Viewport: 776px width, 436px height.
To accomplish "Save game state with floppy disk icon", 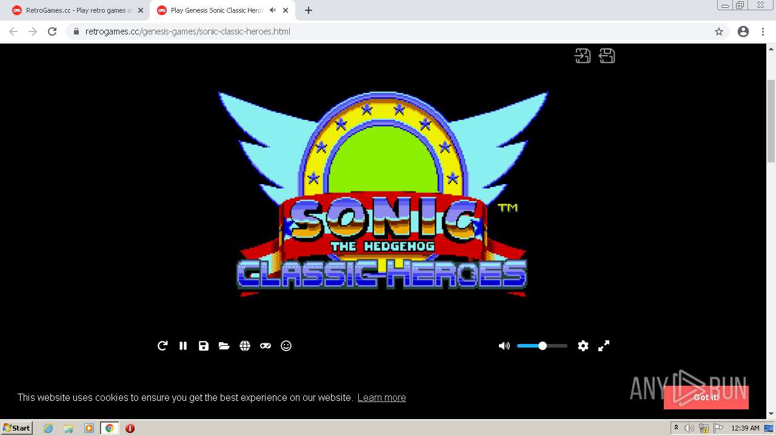I will [204, 346].
